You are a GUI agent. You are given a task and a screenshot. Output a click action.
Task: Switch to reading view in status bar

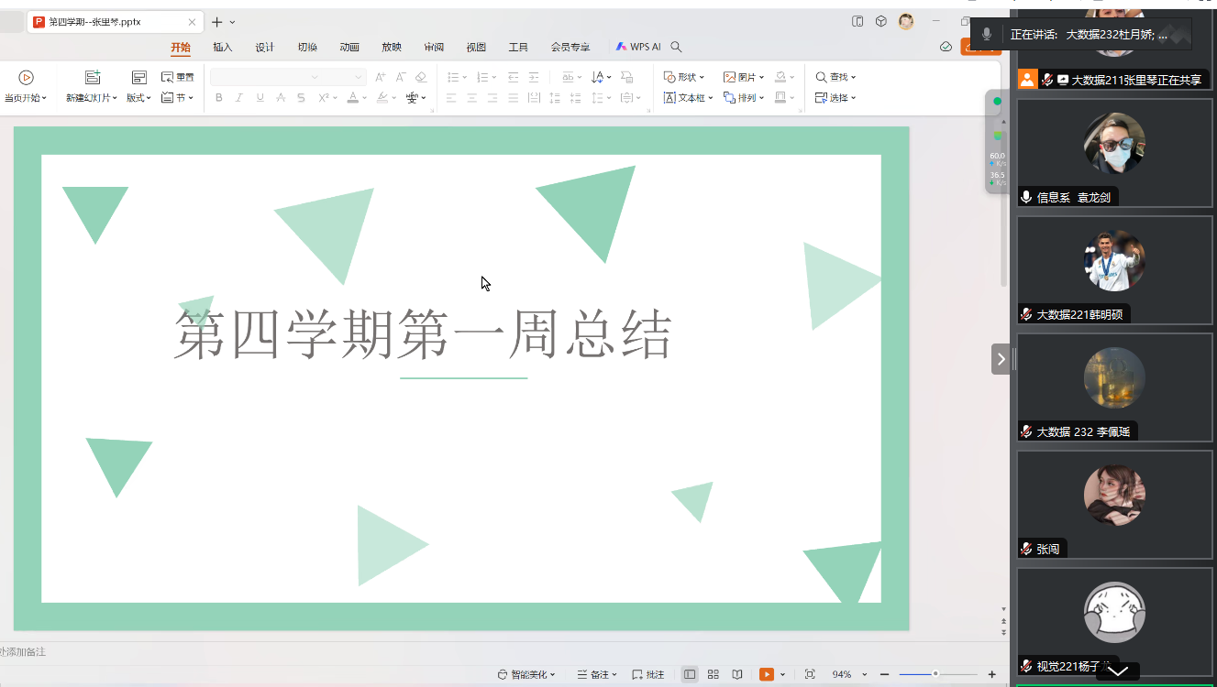point(737,675)
